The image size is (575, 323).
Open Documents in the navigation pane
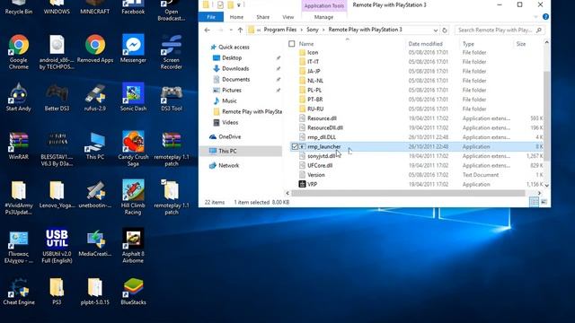235,79
